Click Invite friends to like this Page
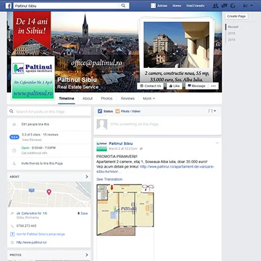This screenshot has width=261, height=261. click(42, 163)
